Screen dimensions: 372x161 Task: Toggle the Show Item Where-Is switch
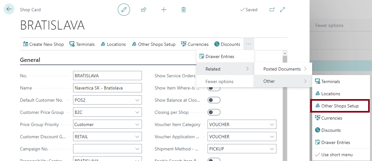pos(214,88)
